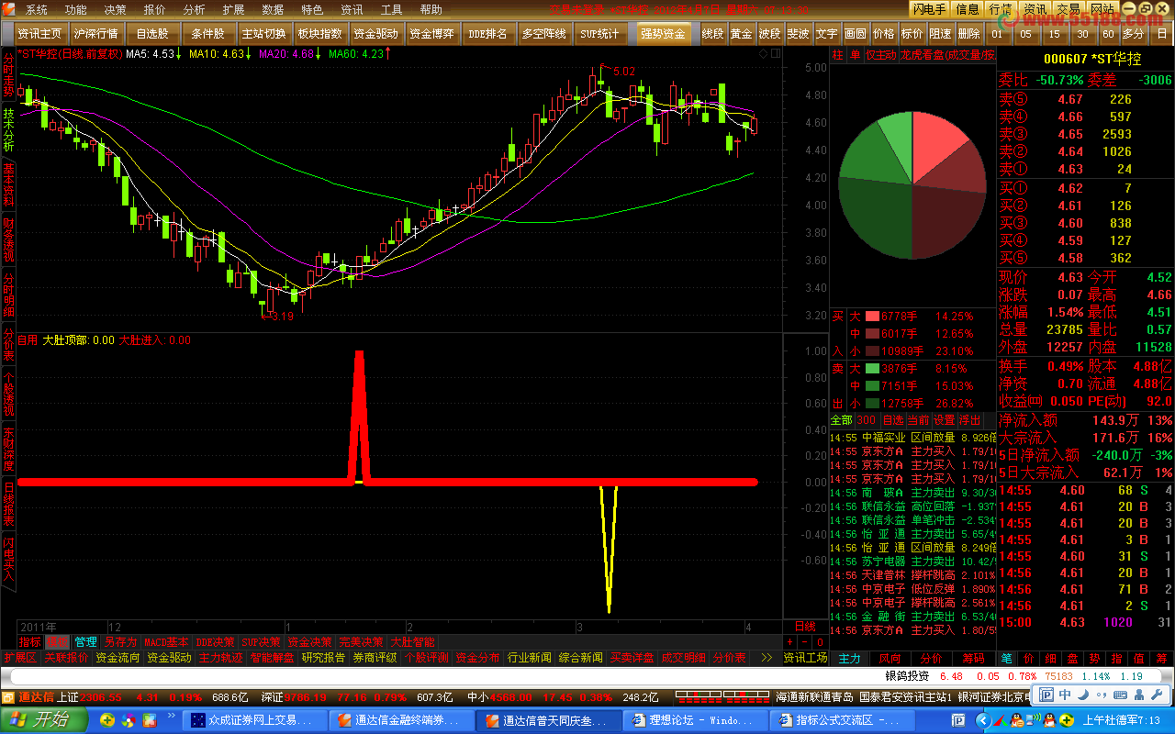
Task: Select the 文字 text annotation tool
Action: (x=826, y=34)
